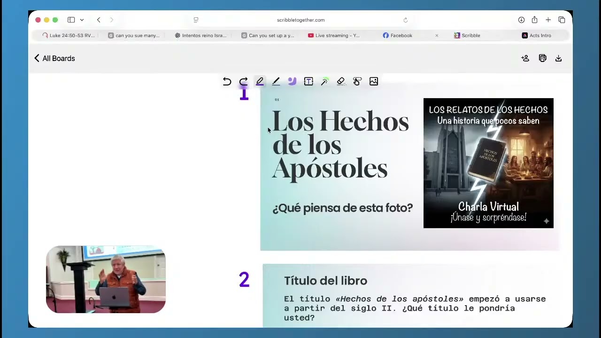This screenshot has width=601, height=338.
Task: Select the magic wand laser tool
Action: pyautogui.click(x=324, y=82)
